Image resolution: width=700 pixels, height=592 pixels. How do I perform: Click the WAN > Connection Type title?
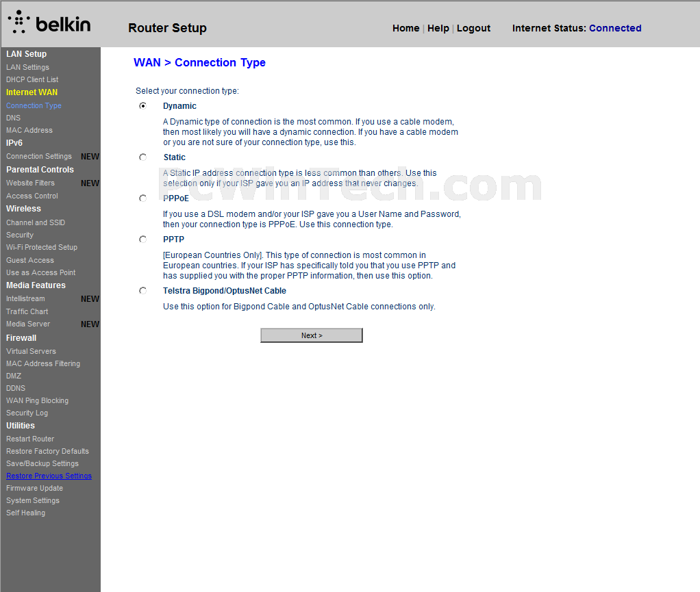coord(199,62)
